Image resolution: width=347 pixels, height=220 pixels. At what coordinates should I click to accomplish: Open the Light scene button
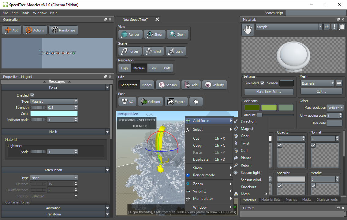click(x=176, y=51)
